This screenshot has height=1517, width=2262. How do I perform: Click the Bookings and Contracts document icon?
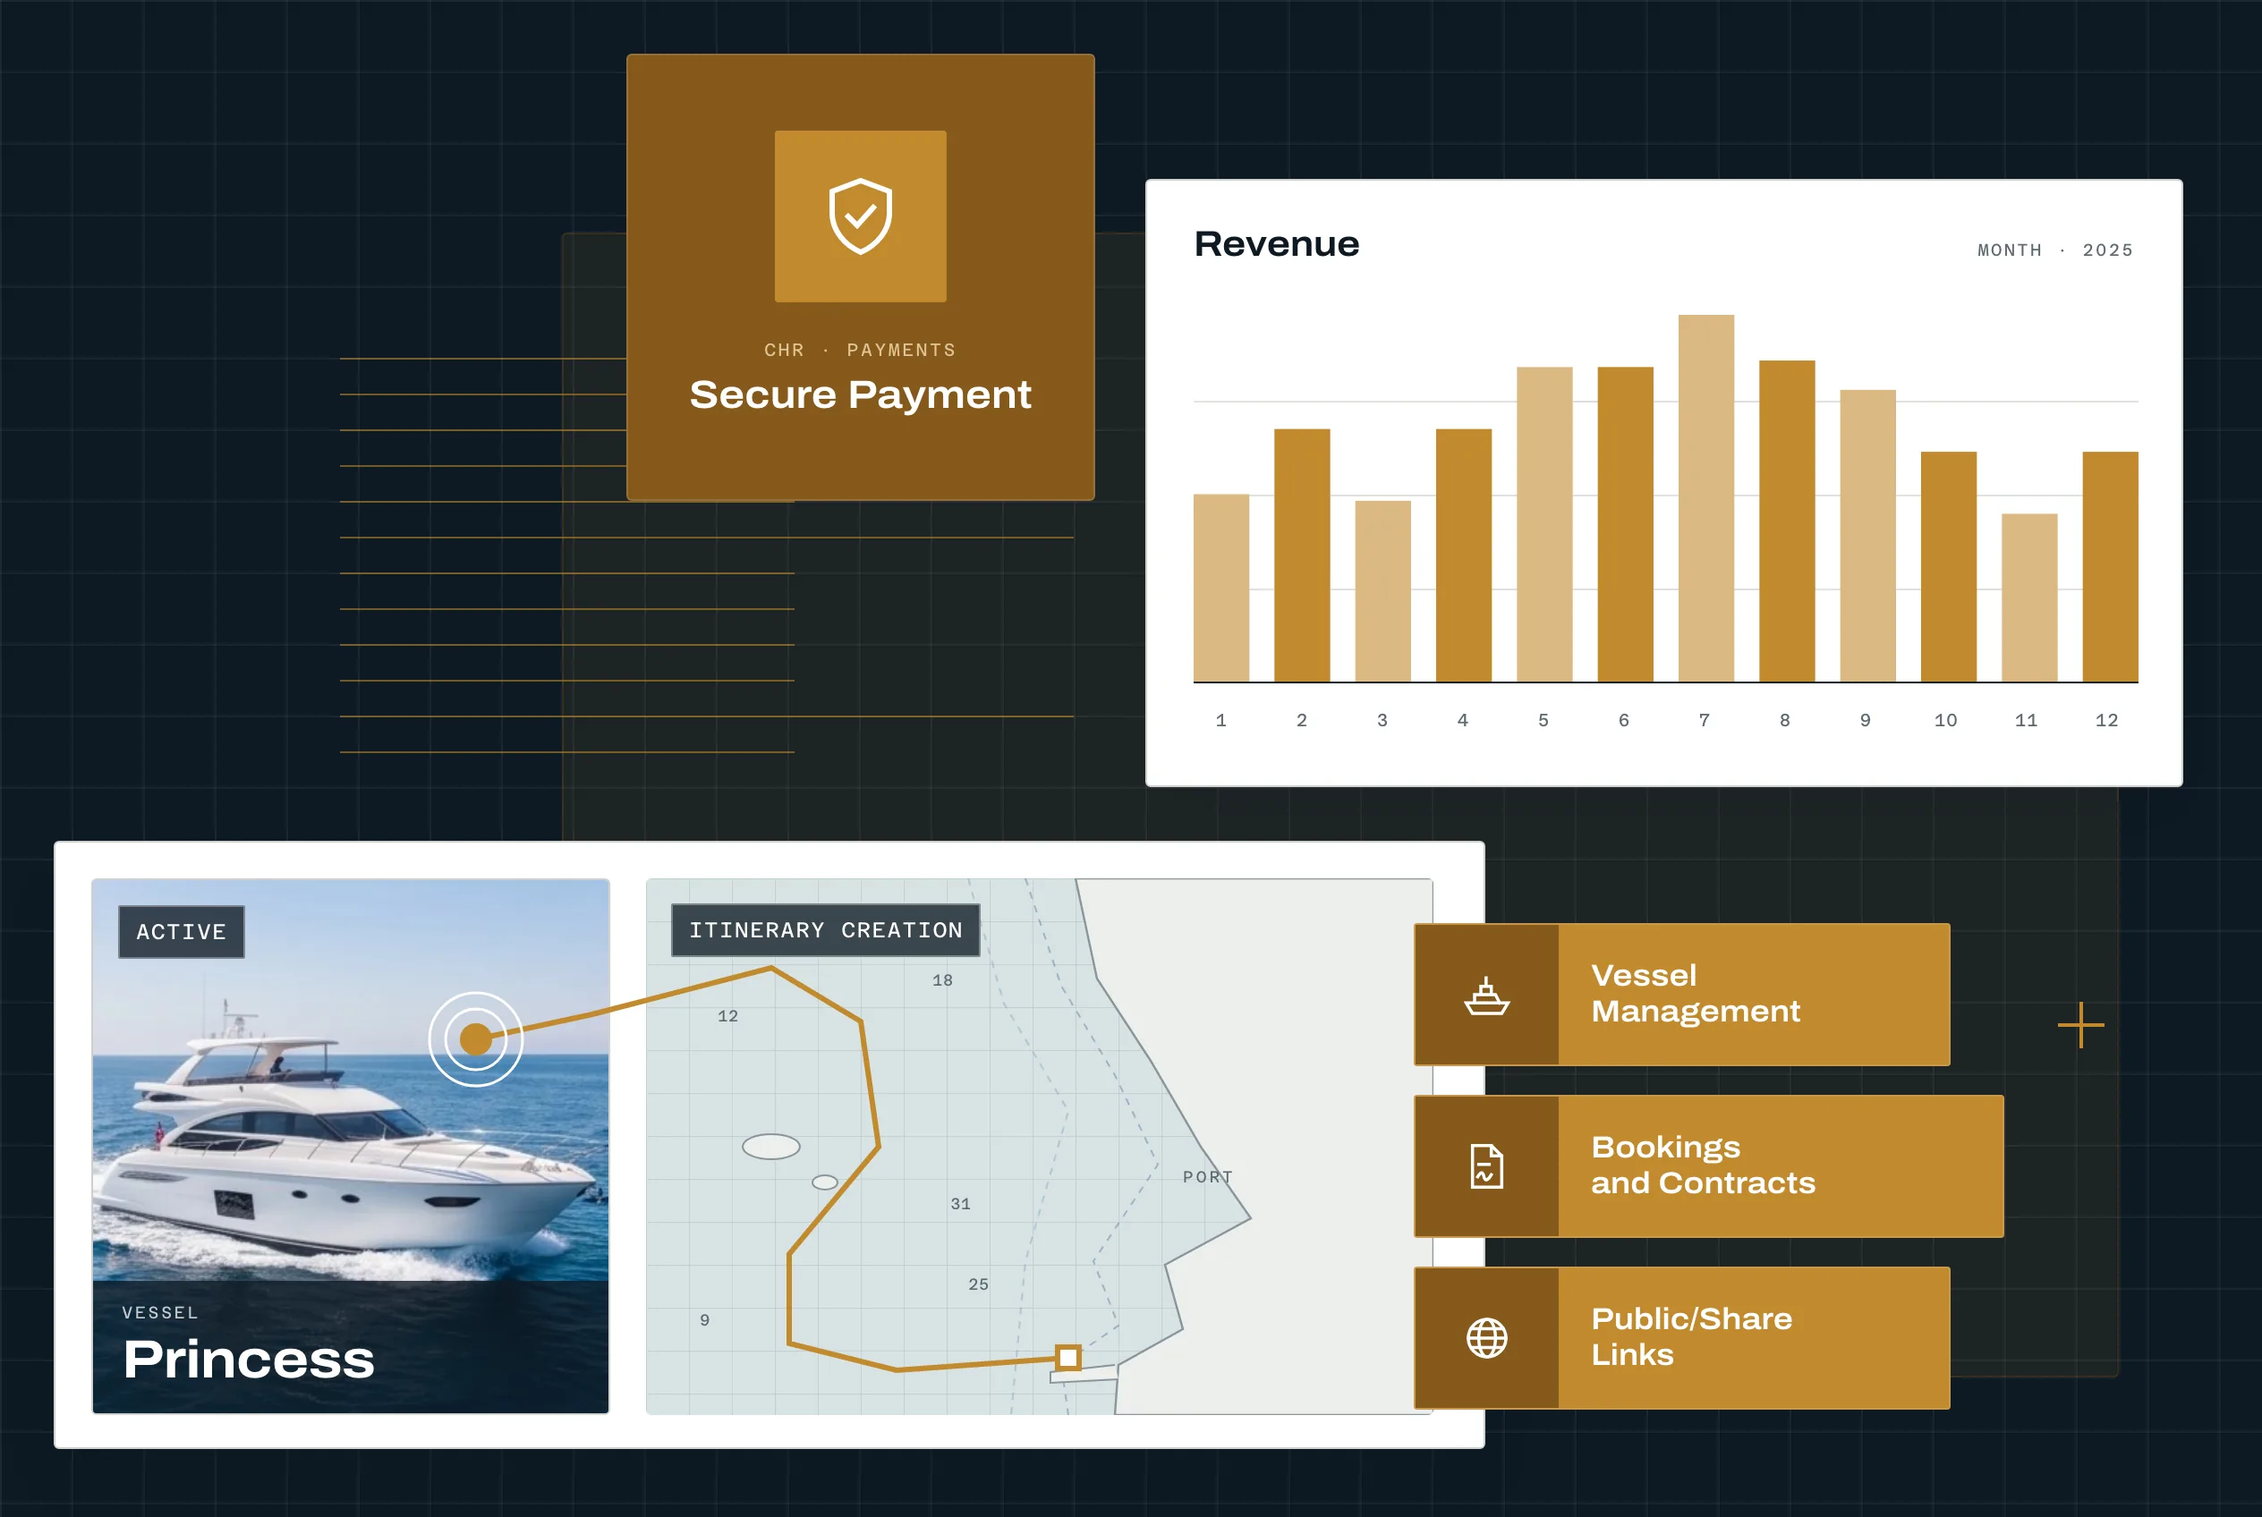coord(1485,1165)
